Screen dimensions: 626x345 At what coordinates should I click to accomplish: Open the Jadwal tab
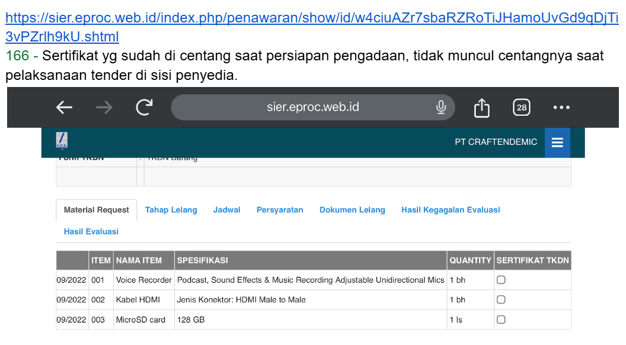point(226,210)
